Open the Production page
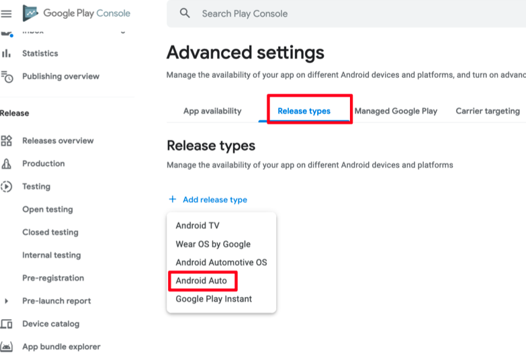The height and width of the screenshot is (354, 526). click(44, 163)
